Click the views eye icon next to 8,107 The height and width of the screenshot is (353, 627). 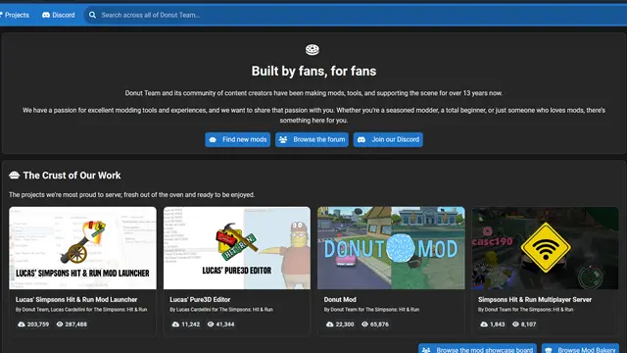515,325
